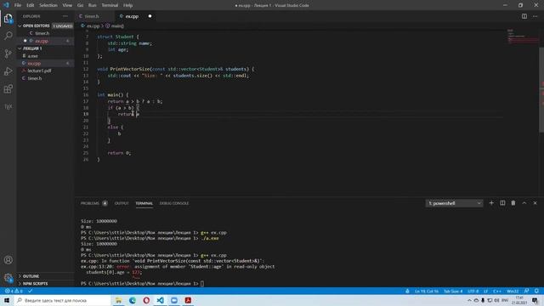Open the Run and Debug view icon
544x306 pixels.
8,71
